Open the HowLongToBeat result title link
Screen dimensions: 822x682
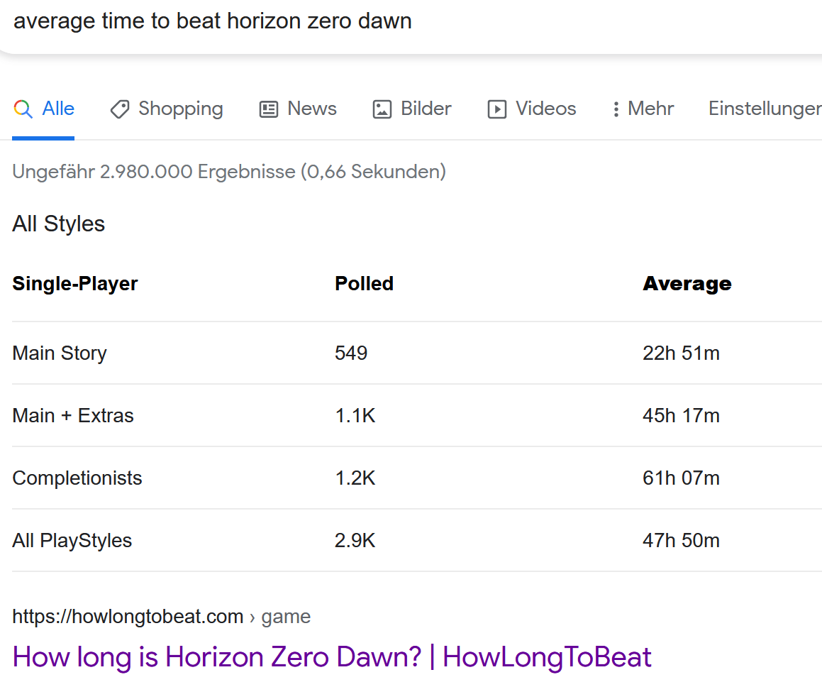click(x=332, y=657)
